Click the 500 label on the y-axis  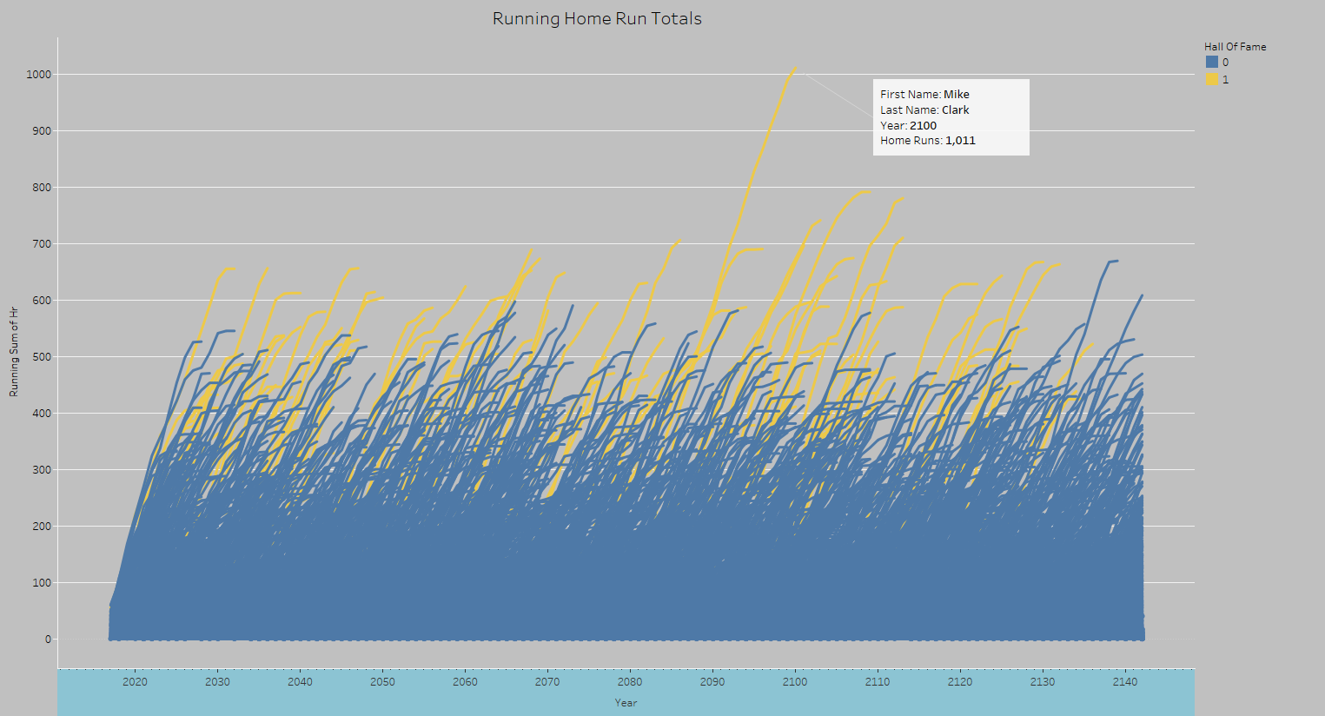click(x=42, y=357)
